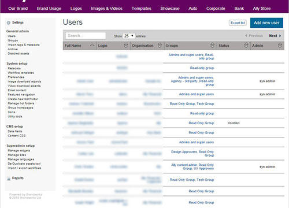Screen dimensions: 289x208
Task: Open Images & Videos menu
Action: pyautogui.click(x=106, y=9)
